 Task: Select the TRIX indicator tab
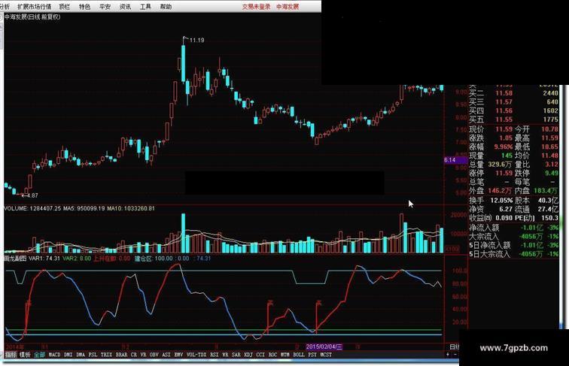(x=106, y=355)
